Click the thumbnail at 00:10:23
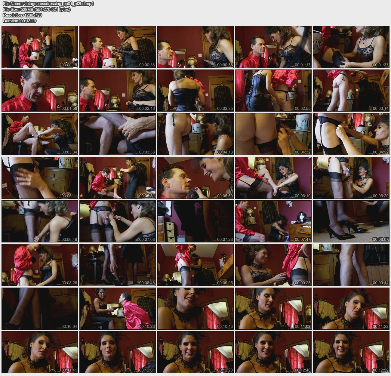Image resolution: width=391 pixels, height=376 pixels. coord(118,308)
